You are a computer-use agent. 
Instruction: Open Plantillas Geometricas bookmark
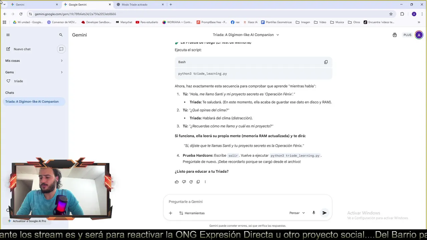pos(276,22)
